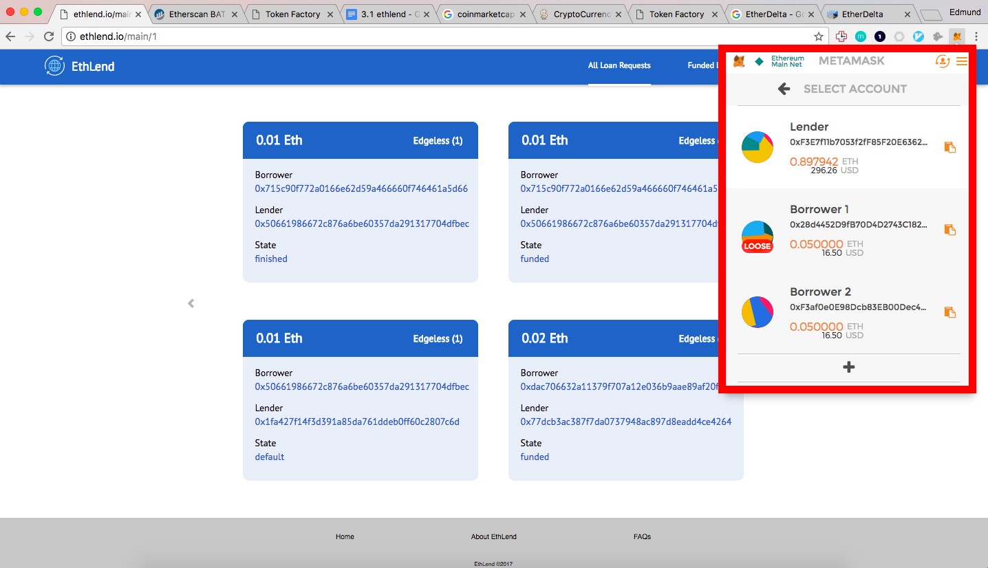Click the red cross clock extension icon
The image size is (988, 568).
pos(841,36)
